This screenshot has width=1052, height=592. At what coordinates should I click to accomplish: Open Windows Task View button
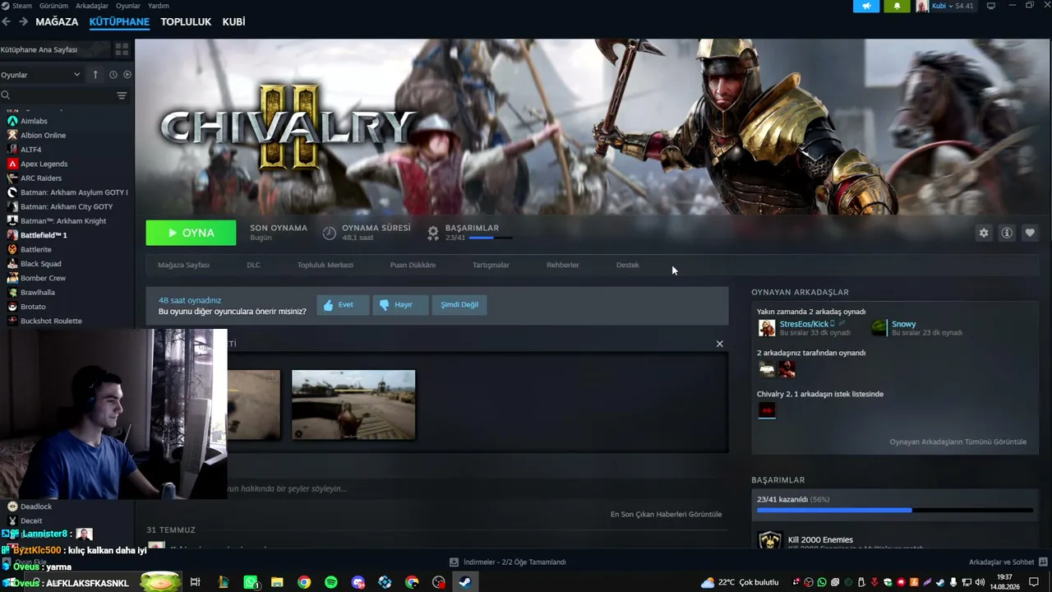click(x=196, y=582)
